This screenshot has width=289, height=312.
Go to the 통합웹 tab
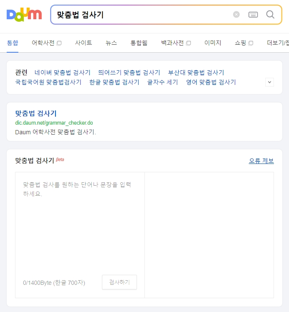(139, 43)
